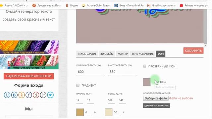
Task: Click the end Y2 field showing 341
Action: click(x=122, y=100)
